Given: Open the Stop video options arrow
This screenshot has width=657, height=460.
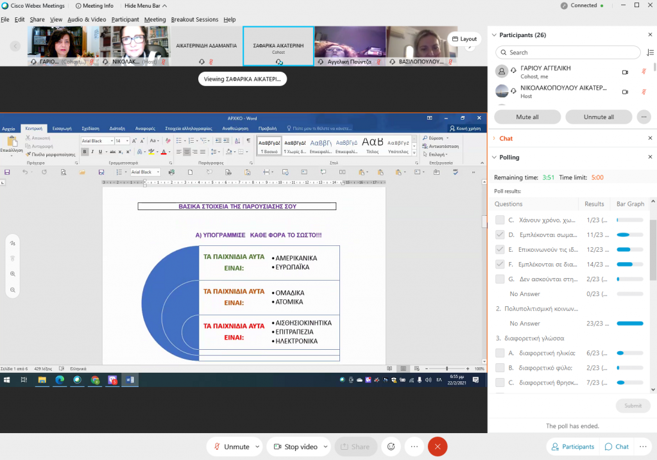Looking at the screenshot, I should point(326,447).
